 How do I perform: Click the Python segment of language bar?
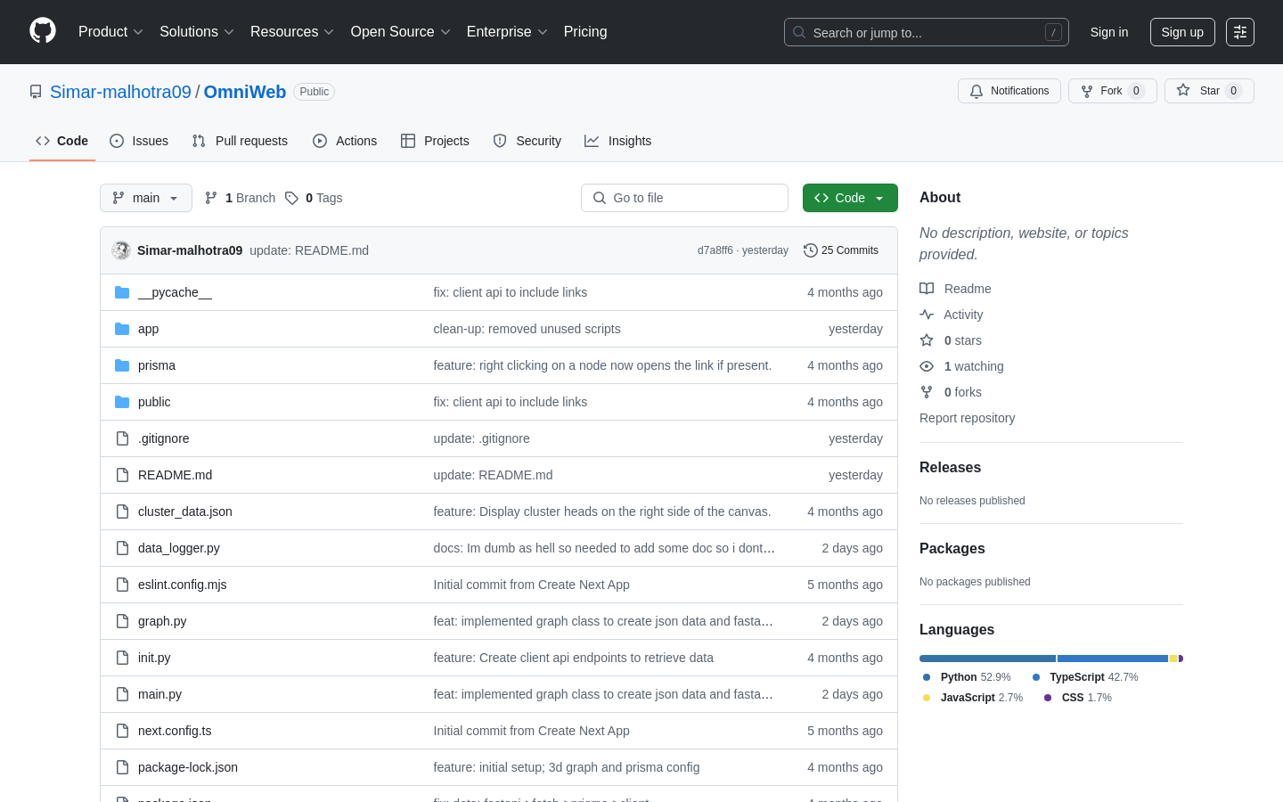(987, 659)
